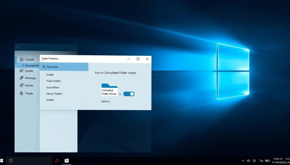
Task: Open Dyecles in the rear window sidebar
Action: pos(27,71)
